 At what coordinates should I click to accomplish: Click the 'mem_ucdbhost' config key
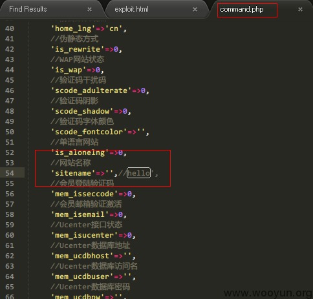tap(82, 256)
